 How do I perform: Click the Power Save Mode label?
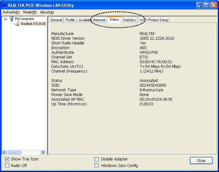click(67, 95)
